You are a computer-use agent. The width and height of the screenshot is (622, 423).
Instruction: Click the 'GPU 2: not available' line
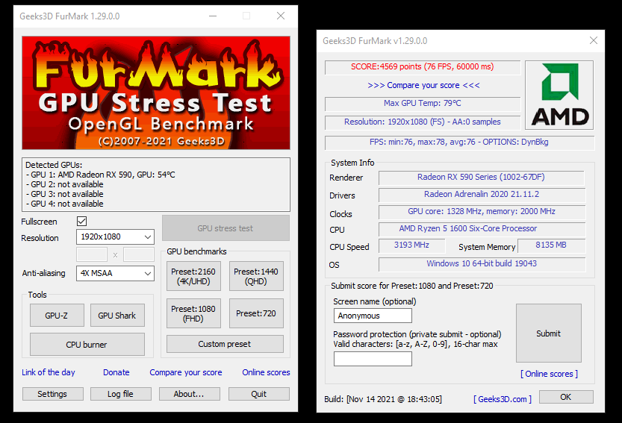(65, 184)
